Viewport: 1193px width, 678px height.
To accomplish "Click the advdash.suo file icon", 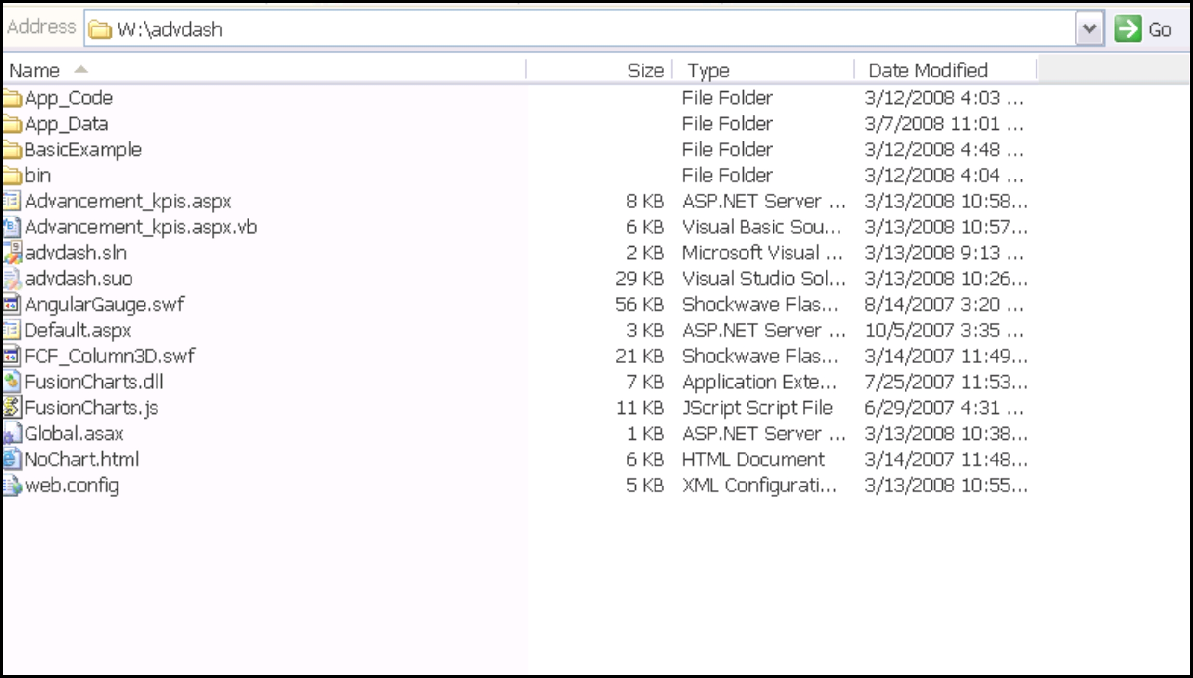I will pos(13,279).
